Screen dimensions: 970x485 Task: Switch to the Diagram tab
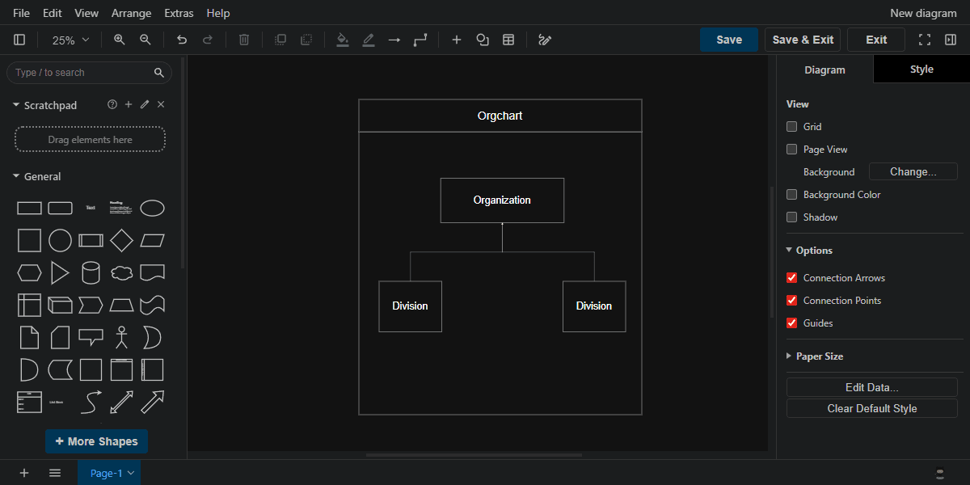click(824, 70)
